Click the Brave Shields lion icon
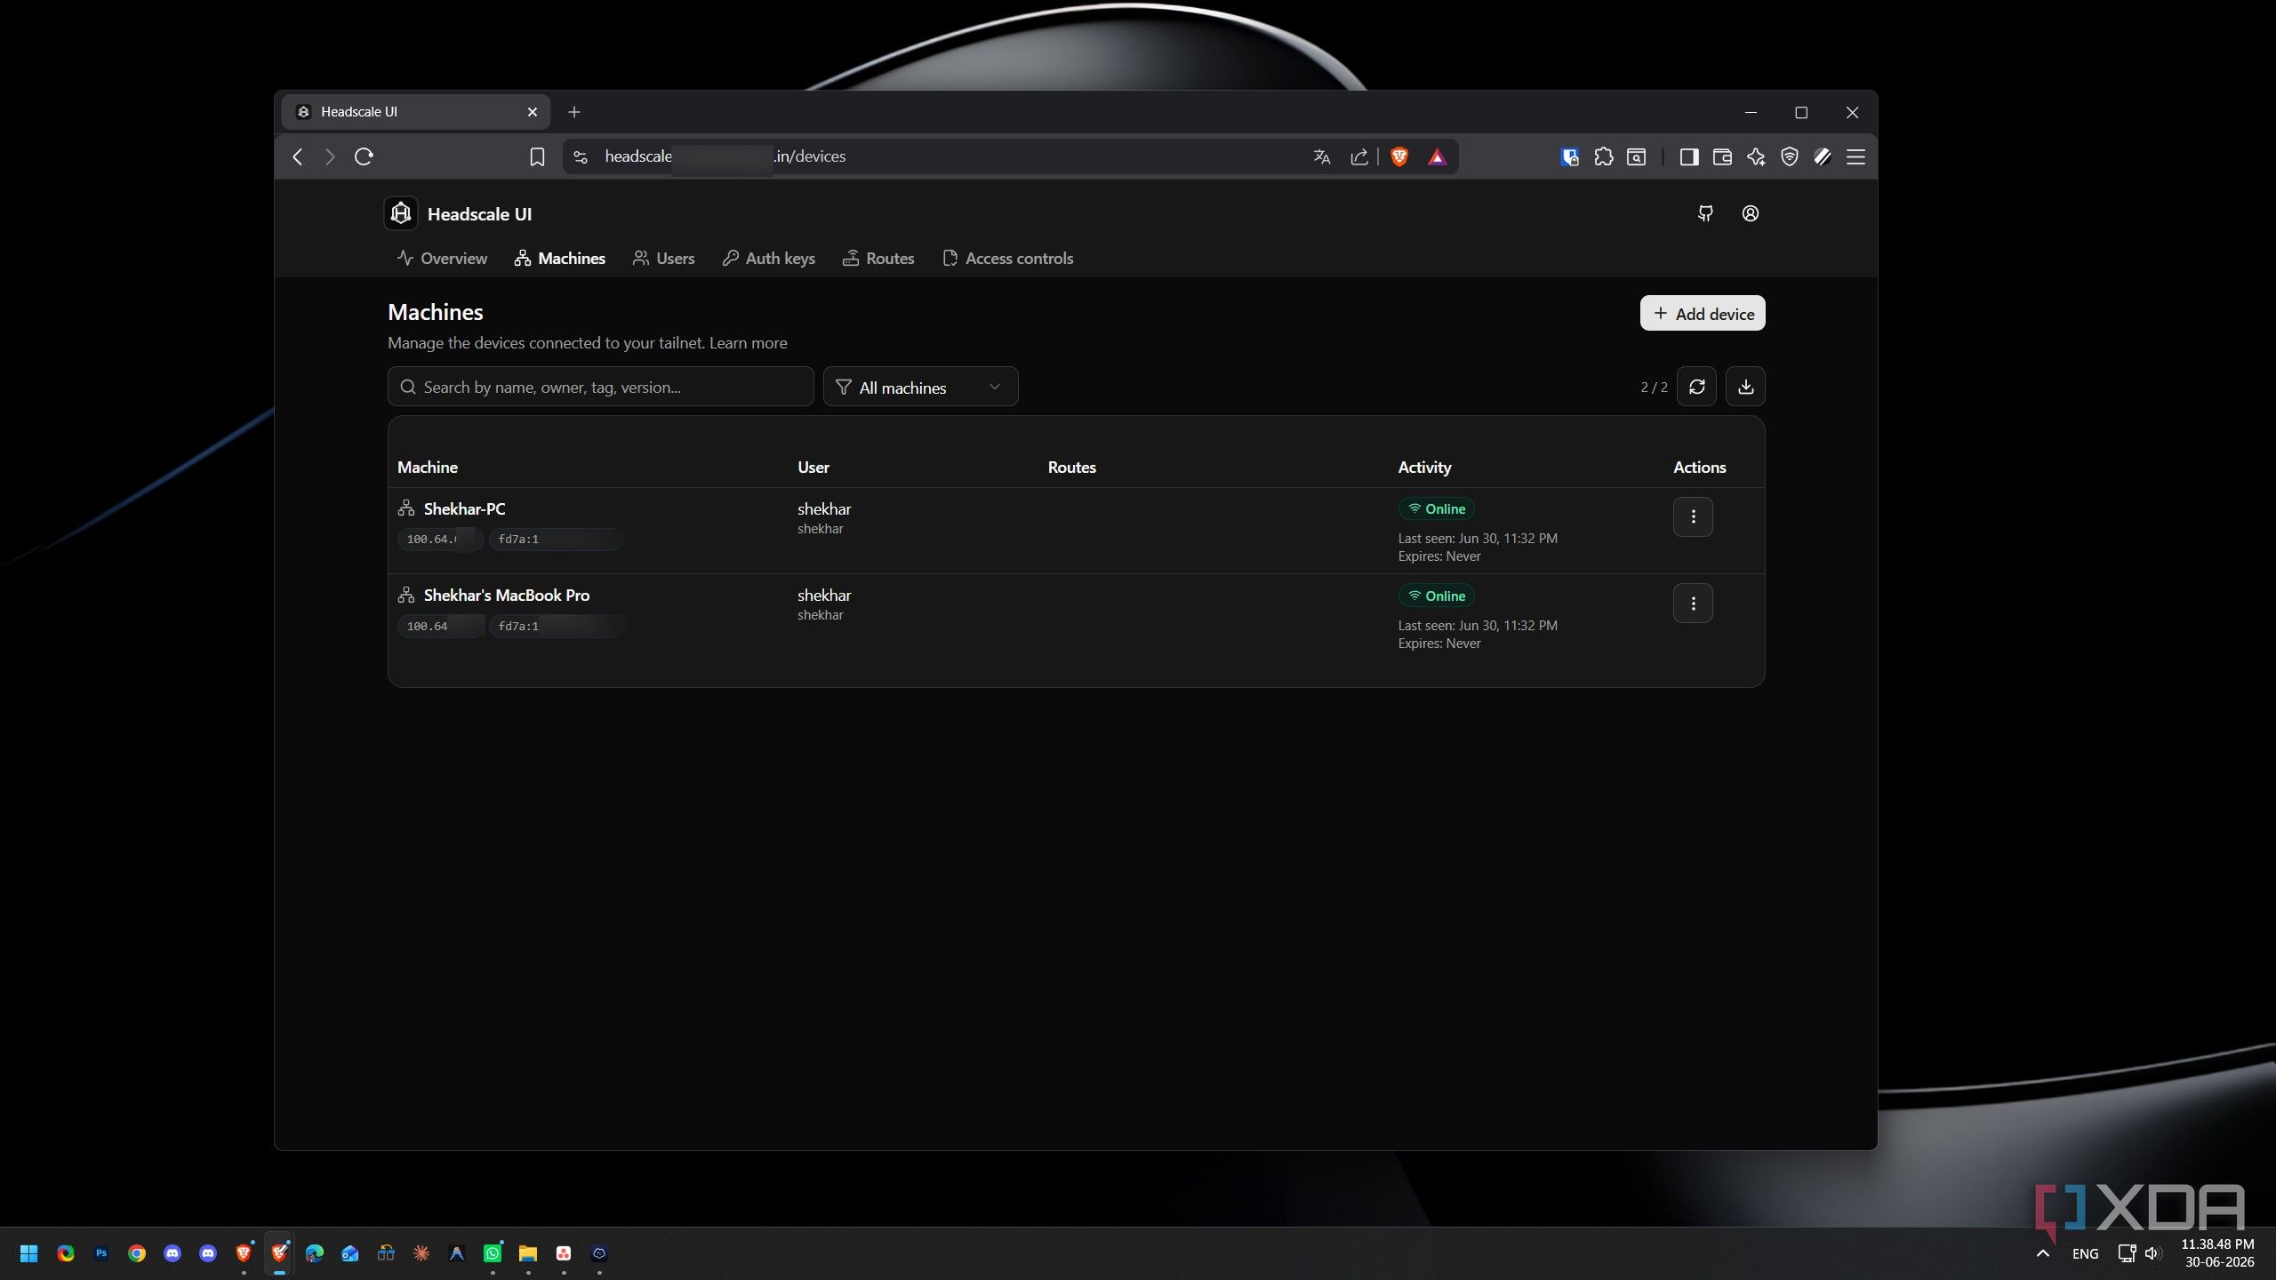 point(1398,157)
